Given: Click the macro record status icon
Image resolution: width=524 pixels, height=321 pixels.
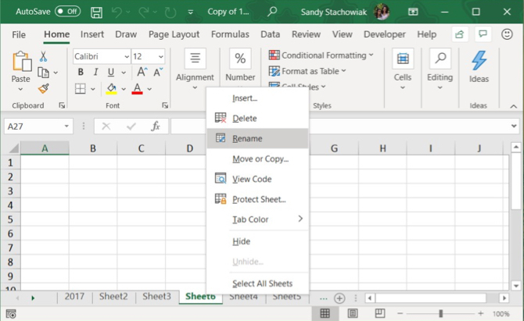Looking at the screenshot, I should (x=11, y=314).
